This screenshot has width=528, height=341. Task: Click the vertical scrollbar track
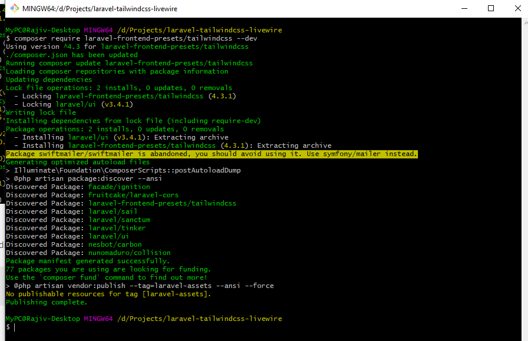tap(525, 182)
